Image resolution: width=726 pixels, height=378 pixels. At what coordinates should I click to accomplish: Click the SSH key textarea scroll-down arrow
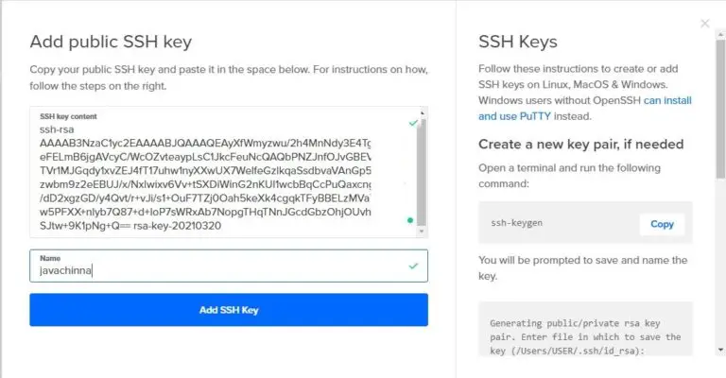coord(423,231)
